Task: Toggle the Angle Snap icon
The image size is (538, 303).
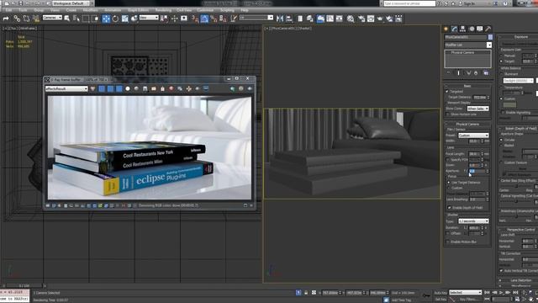Action: pos(204,19)
